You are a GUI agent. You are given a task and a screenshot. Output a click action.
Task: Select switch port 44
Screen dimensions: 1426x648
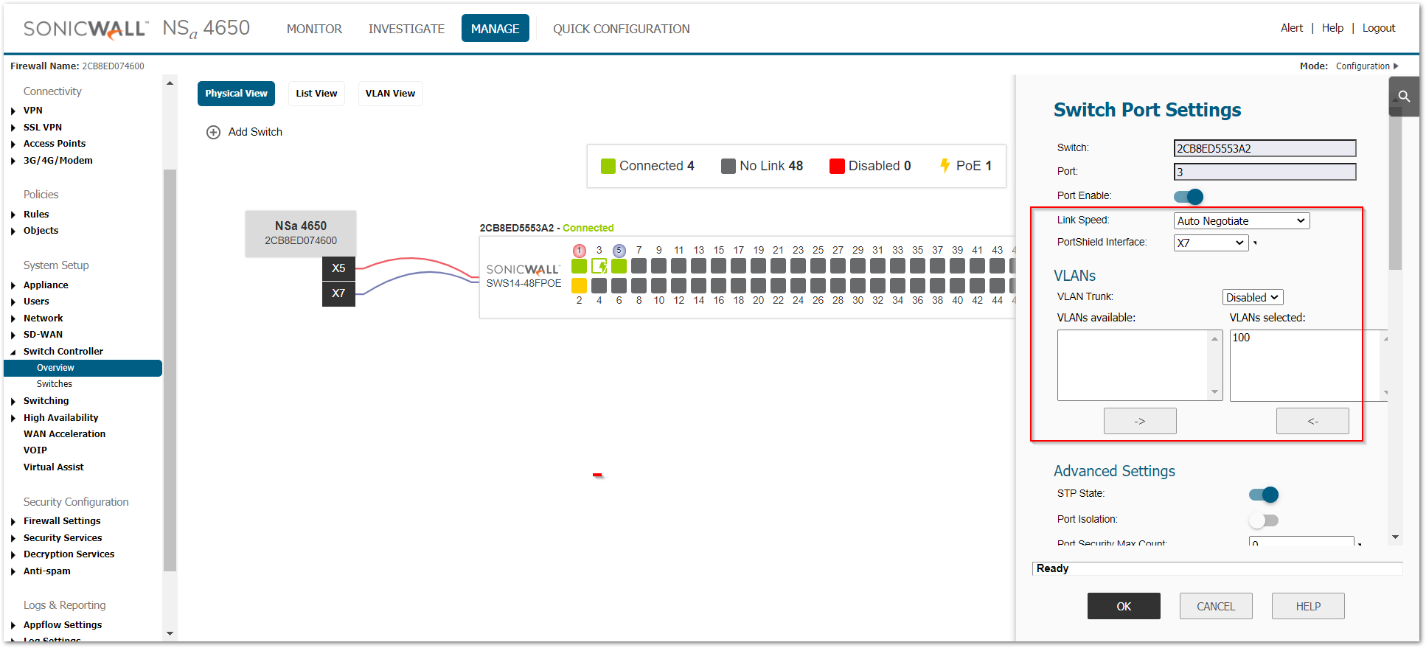(x=998, y=285)
